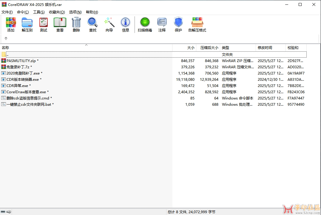Click file name CDR异常.exe
Viewport: 321px width, 215px height.
tap(17, 86)
